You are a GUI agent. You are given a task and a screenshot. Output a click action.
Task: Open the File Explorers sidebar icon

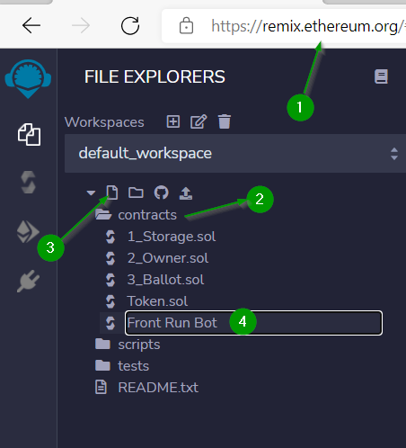[29, 134]
